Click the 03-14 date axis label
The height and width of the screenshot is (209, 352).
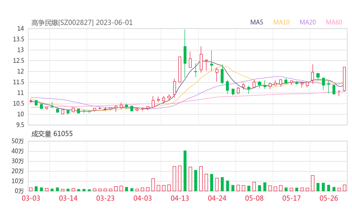68,198
